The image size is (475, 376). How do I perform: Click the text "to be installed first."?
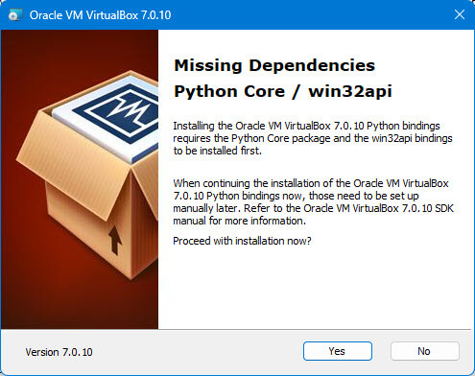[x=218, y=151]
